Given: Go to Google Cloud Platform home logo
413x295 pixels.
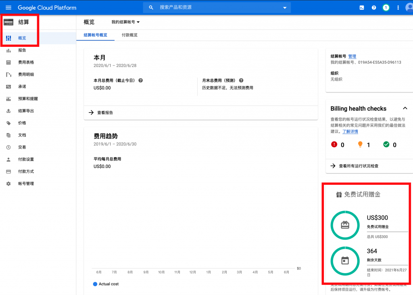Looking at the screenshot, I should [x=47, y=8].
